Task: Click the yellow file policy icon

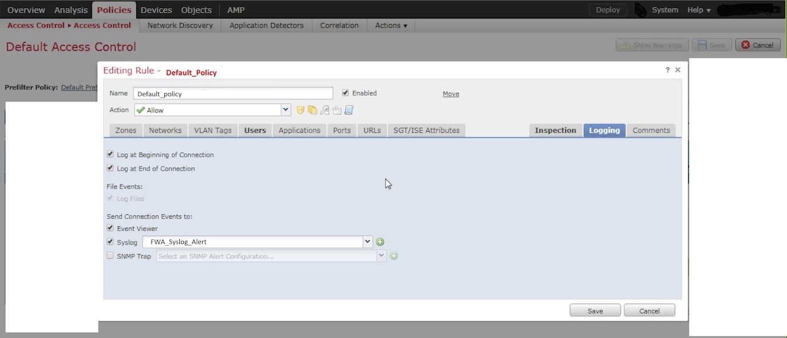Action: [x=312, y=110]
